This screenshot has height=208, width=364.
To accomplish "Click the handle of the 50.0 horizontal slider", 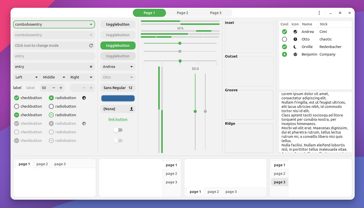I will pos(180,61).
